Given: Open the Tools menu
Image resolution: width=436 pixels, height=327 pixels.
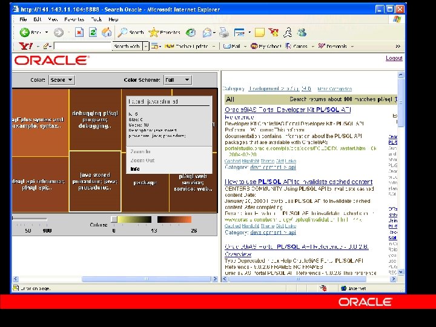Looking at the screenshot, I should click(x=96, y=19).
